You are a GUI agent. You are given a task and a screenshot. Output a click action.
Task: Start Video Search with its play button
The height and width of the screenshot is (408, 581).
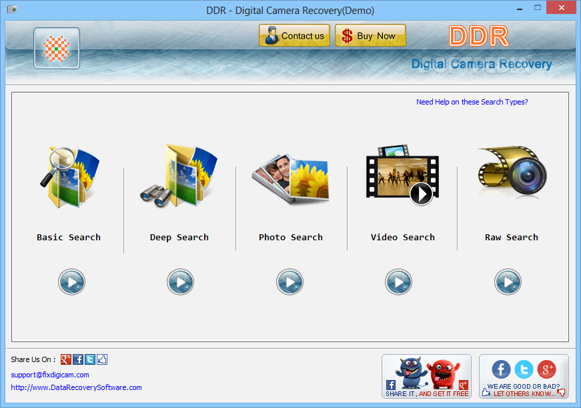coord(398,282)
